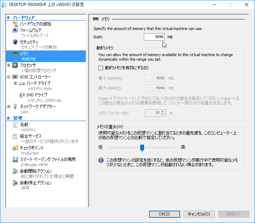
Task: Click the メモリ chip icon in the hardware list
Action: pyautogui.click(x=15, y=54)
